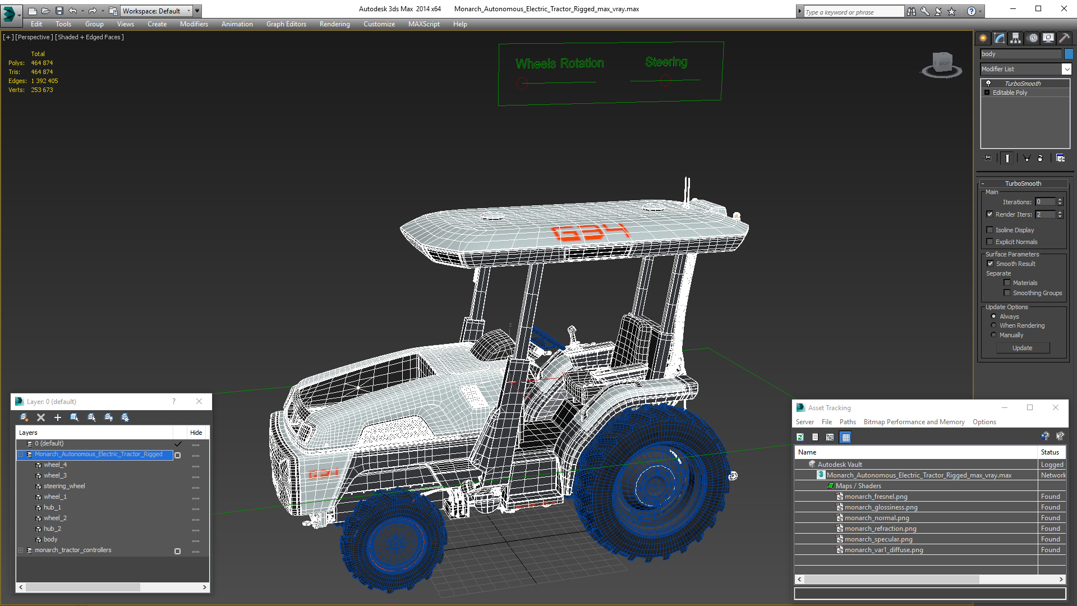Expand the monarch_tractor_controllers layer
The height and width of the screenshot is (606, 1077).
point(21,550)
